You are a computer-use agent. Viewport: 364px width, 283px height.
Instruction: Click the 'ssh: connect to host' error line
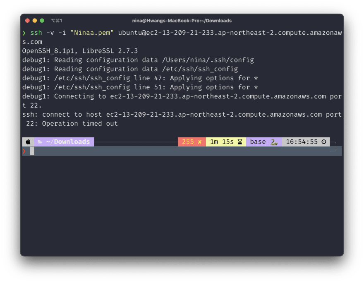(x=182, y=119)
